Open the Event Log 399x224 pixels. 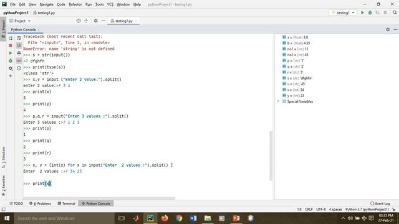coord(380,203)
